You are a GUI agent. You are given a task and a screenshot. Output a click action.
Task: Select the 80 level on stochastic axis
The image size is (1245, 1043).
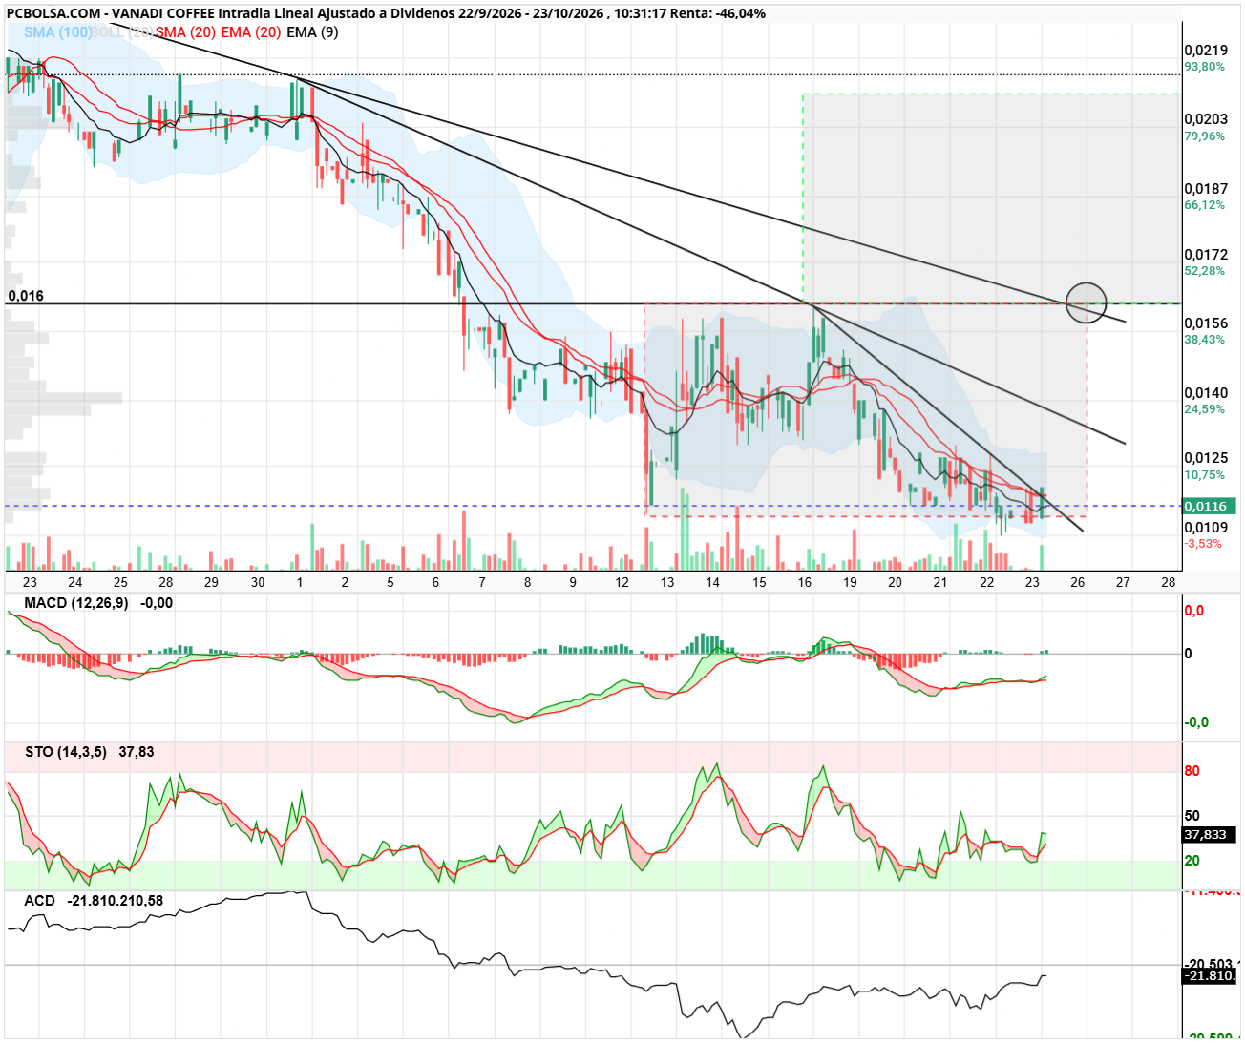(x=1192, y=771)
